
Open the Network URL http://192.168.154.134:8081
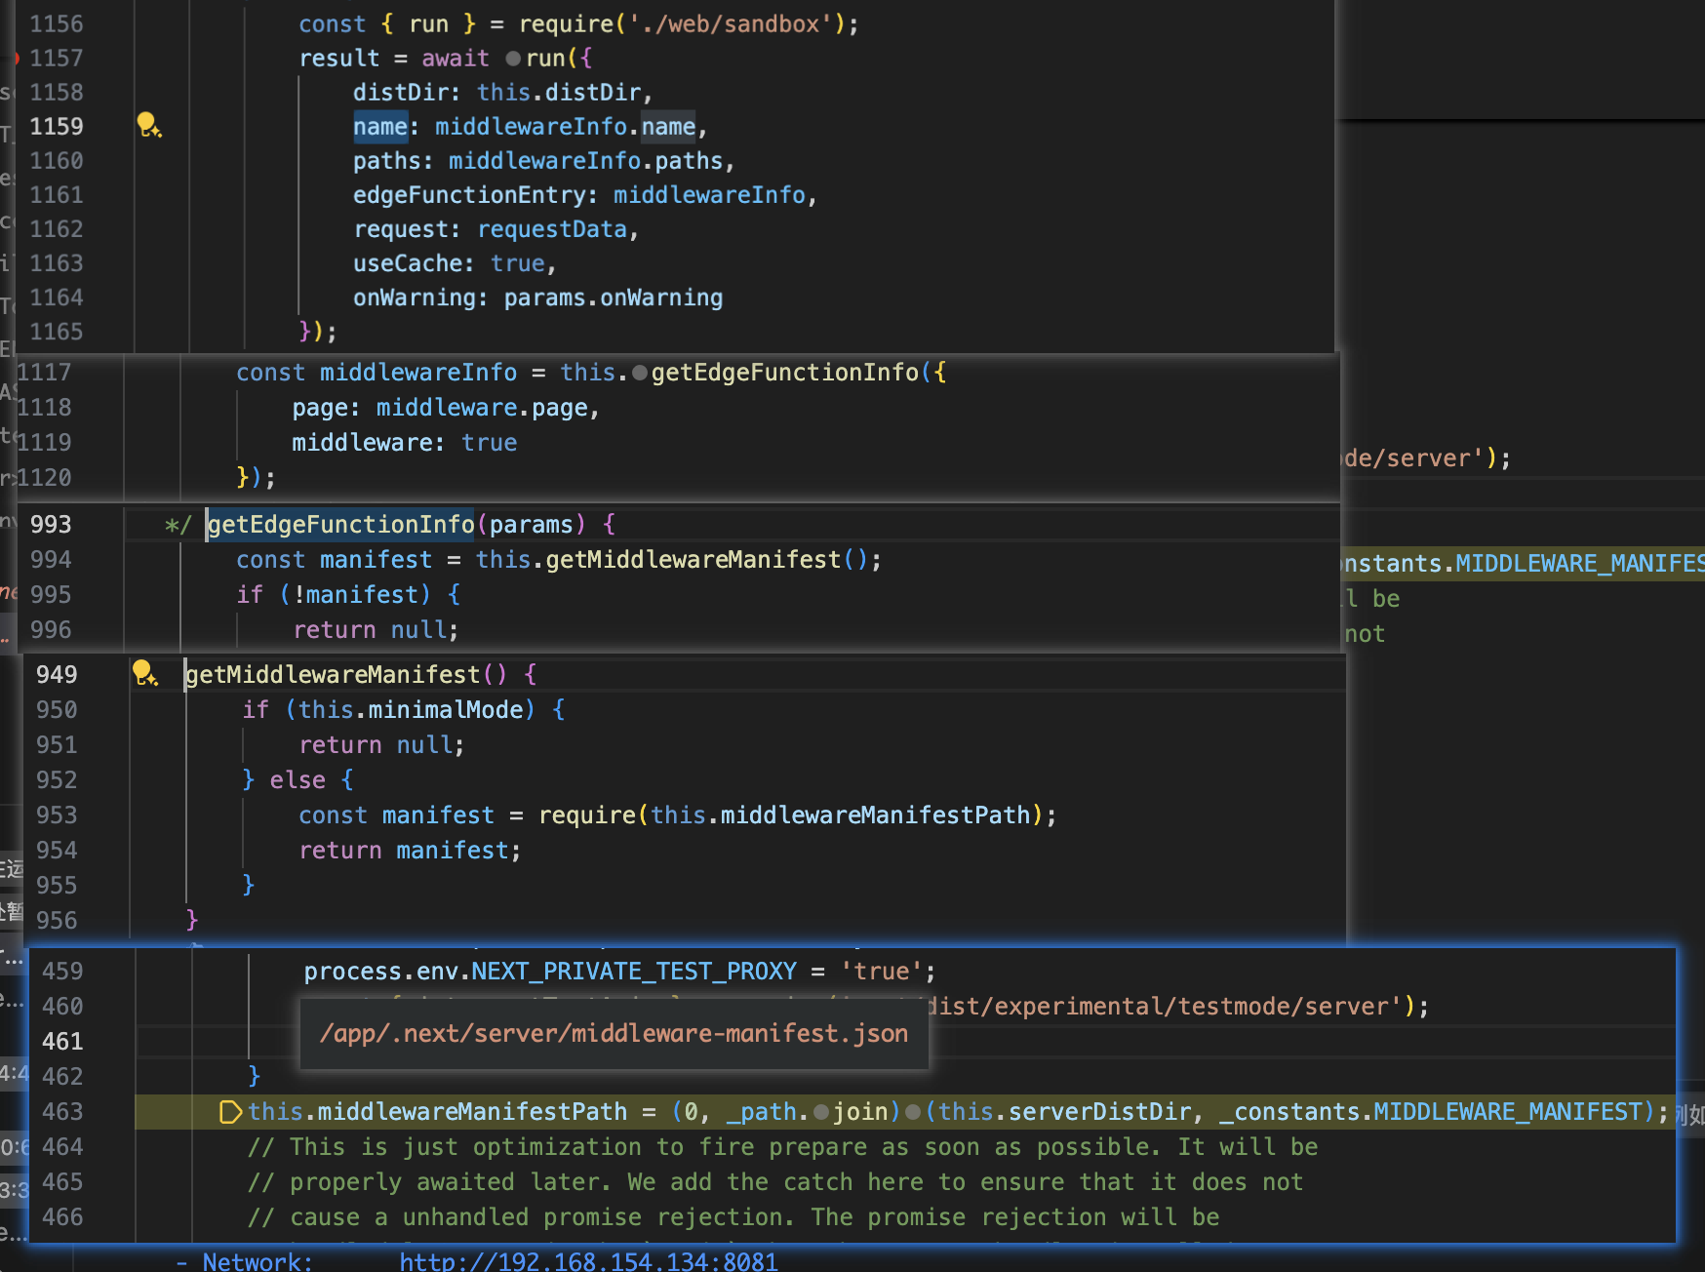[x=588, y=1261]
